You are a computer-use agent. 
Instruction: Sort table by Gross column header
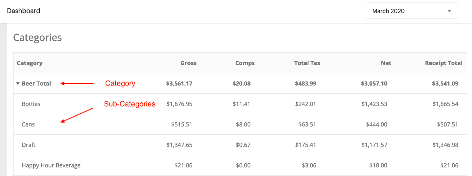(189, 63)
